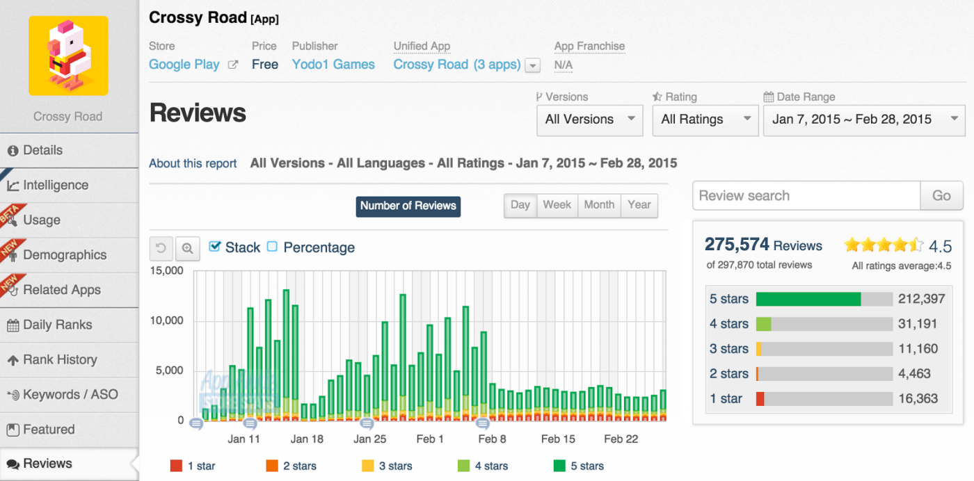The height and width of the screenshot is (481, 974).
Task: Click the magnifier zoom icon above chart
Action: 188,247
